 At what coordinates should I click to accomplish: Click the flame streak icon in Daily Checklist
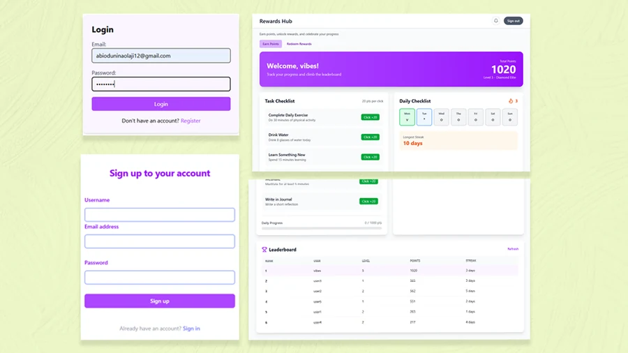tap(511, 101)
